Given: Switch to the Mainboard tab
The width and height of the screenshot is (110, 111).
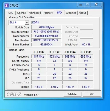Looking at the screenshot, I should [x=35, y=13].
